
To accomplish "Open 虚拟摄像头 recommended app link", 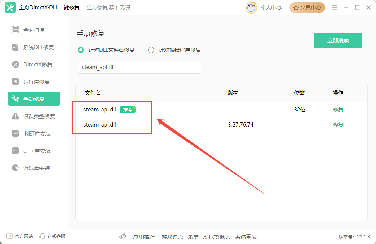I will (x=217, y=237).
